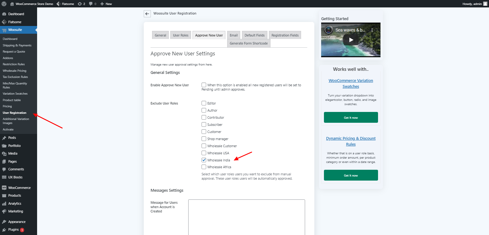The width and height of the screenshot is (489, 235).
Task: Click the Appearance brush icon
Action: tap(4, 222)
